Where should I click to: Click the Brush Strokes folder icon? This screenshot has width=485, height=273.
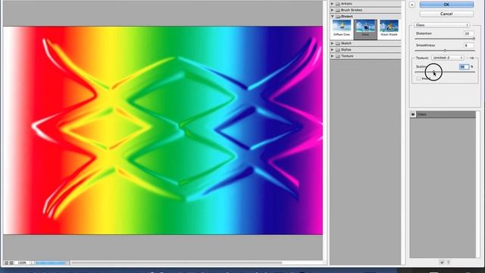point(338,10)
